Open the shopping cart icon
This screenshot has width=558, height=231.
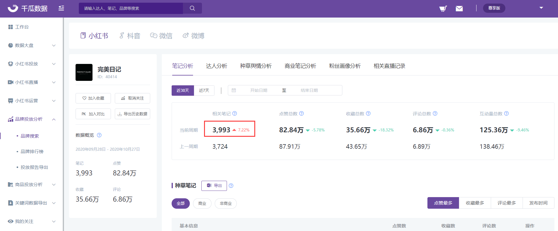click(x=443, y=8)
